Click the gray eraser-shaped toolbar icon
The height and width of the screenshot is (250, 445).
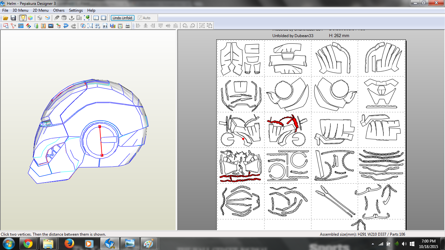pyautogui.click(x=57, y=18)
